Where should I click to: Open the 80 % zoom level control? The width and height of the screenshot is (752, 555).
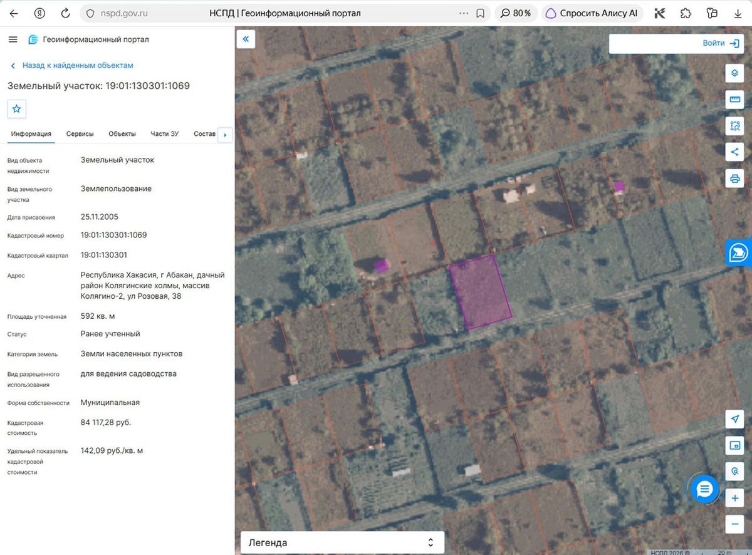point(515,13)
